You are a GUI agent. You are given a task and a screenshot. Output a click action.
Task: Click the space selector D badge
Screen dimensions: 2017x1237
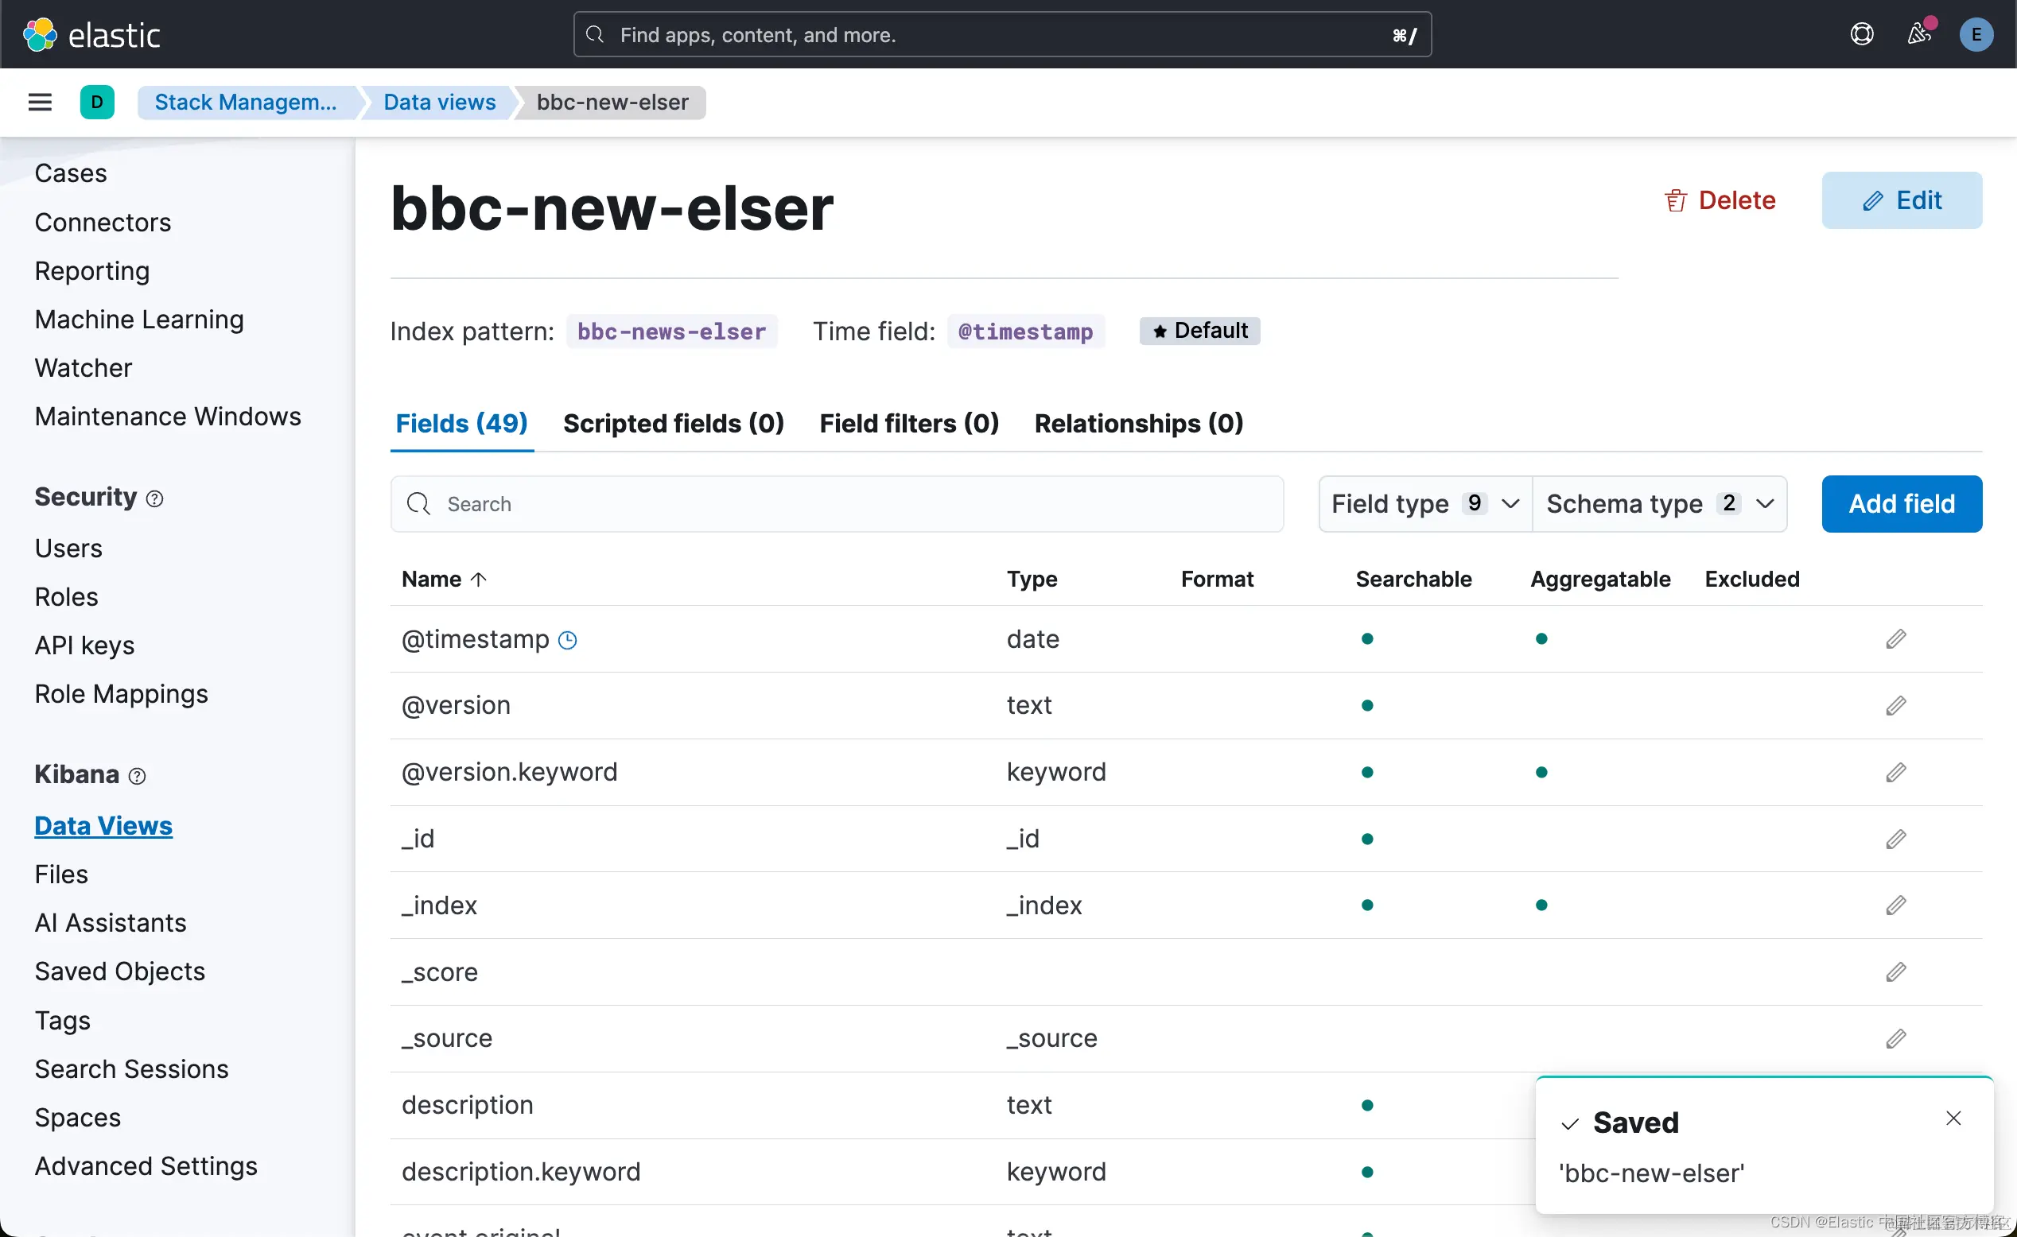(x=96, y=103)
